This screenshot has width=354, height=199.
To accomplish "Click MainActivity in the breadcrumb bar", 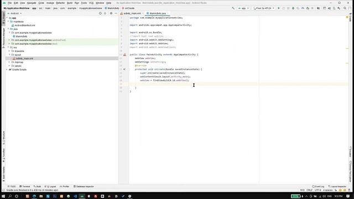I will 112,8.
